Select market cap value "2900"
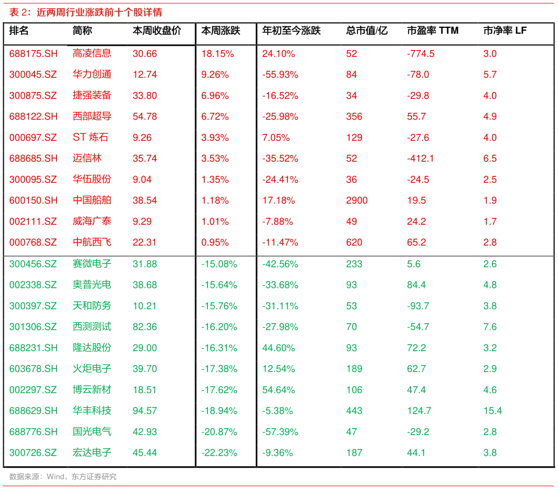This screenshot has height=489, width=558. click(357, 200)
